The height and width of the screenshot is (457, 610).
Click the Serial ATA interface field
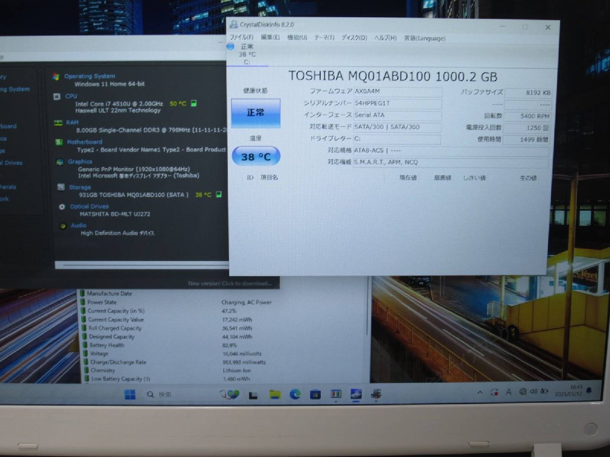point(398,116)
